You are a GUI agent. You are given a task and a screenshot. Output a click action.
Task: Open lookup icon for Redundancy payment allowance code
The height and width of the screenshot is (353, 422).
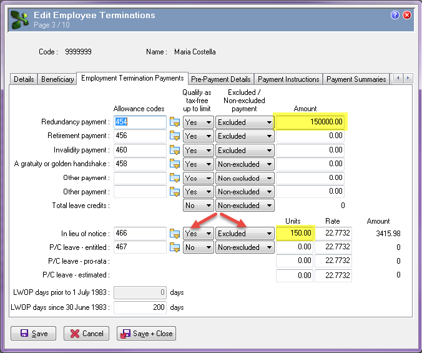click(175, 122)
